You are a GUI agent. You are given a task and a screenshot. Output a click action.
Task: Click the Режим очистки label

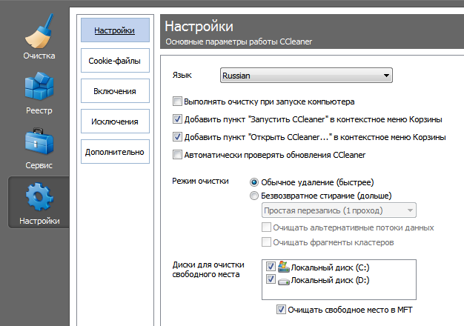pos(200,181)
